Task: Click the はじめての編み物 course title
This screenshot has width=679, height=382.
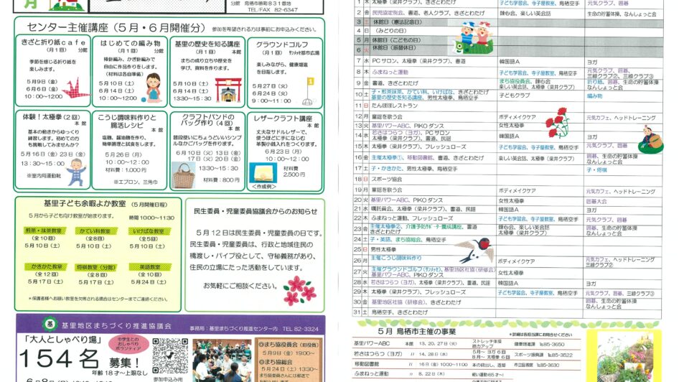Action: point(131,43)
